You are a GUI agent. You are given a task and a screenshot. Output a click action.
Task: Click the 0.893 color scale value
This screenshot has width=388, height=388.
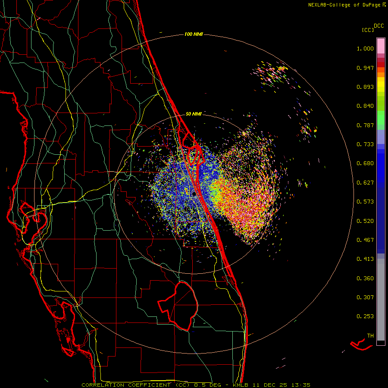(x=365, y=87)
